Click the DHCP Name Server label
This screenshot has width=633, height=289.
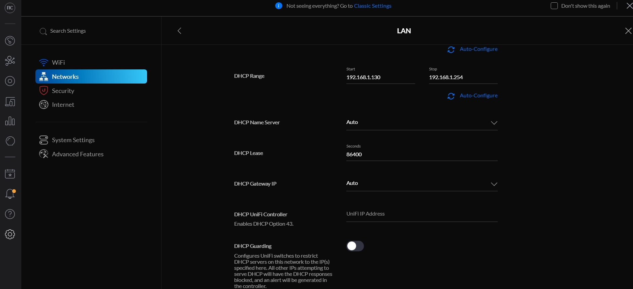(257, 123)
